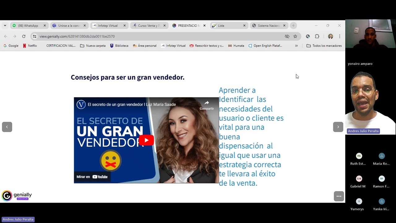Go to the previous Genially slide
Screen dimensions: 396x223
click(x=7, y=127)
